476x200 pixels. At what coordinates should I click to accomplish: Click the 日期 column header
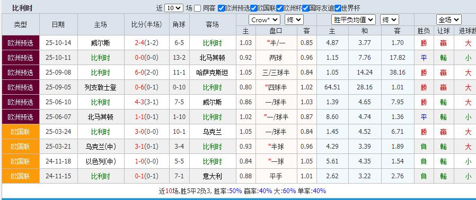click(58, 24)
